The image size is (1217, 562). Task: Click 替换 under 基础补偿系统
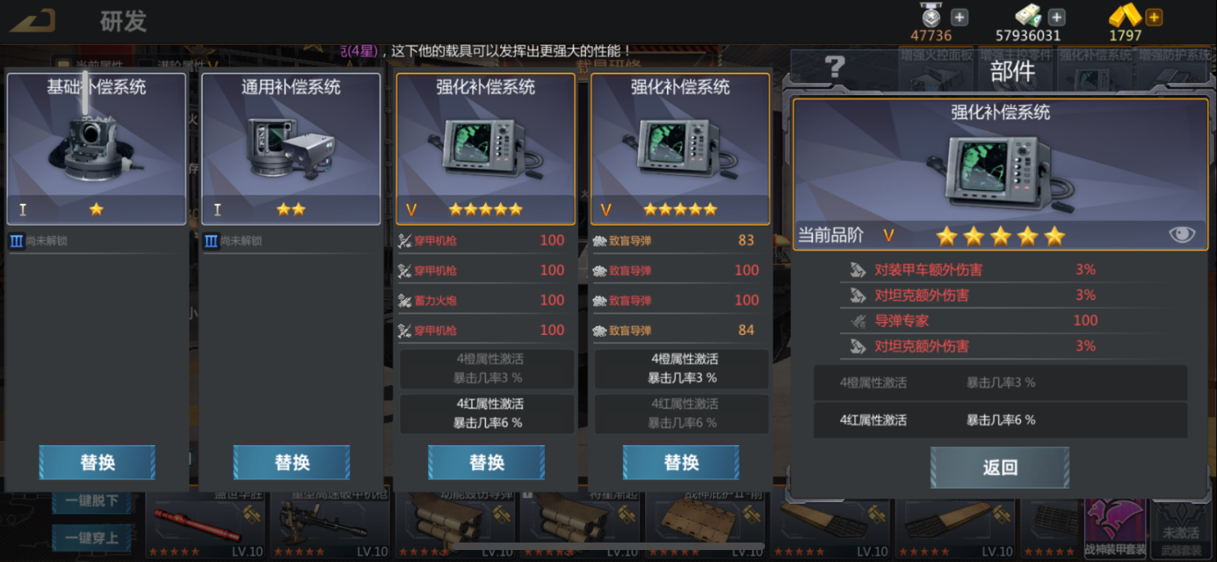tap(97, 462)
